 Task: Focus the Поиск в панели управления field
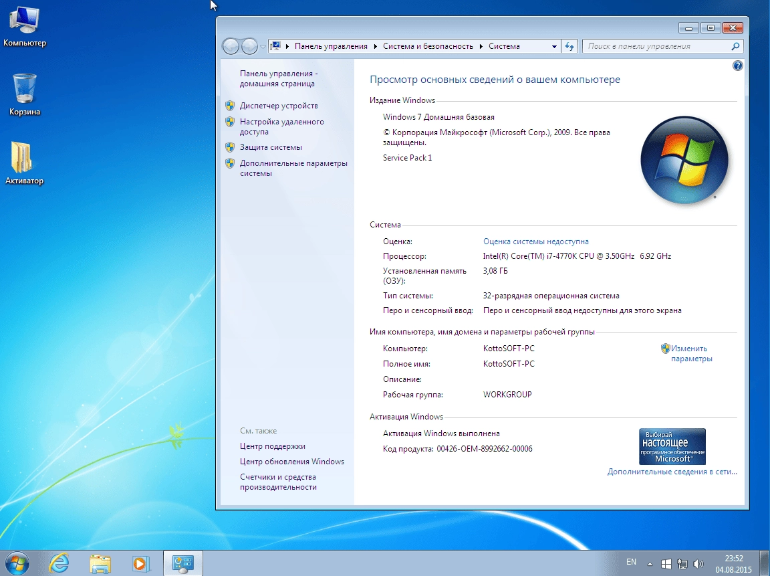pos(662,46)
